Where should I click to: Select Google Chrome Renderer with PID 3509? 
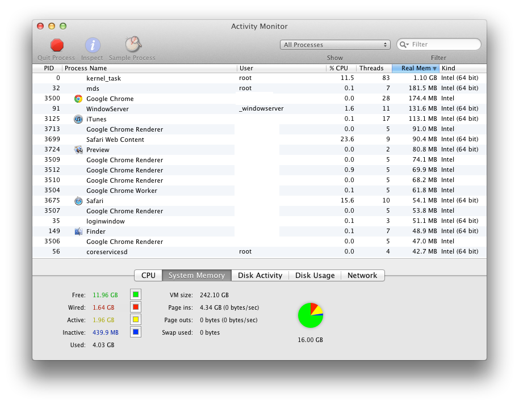click(x=259, y=160)
